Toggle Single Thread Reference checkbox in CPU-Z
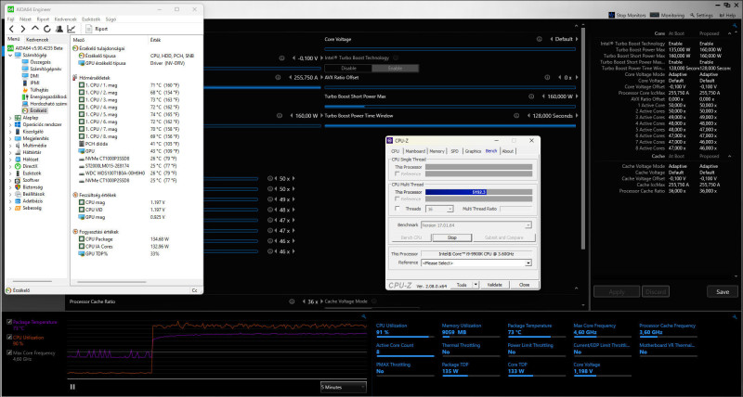Image resolution: width=743 pixels, height=397 pixels. (398, 174)
